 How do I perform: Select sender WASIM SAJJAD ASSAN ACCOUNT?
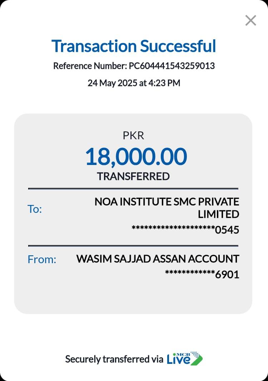pyautogui.click(x=158, y=259)
